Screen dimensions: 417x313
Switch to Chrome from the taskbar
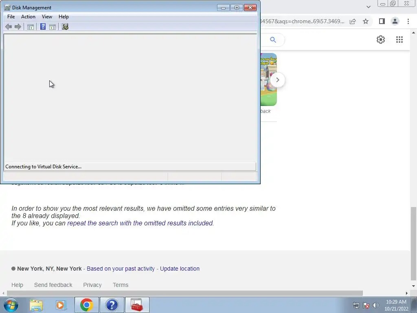click(86, 305)
